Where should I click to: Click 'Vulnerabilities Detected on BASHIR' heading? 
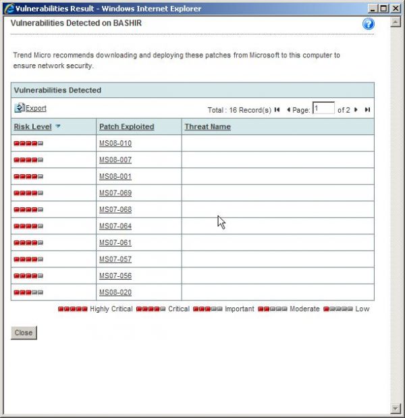click(x=76, y=23)
